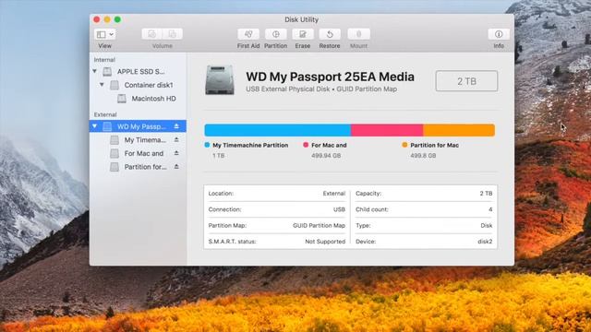Click the Partition for Mac sidebar volume icon
Image resolution: width=591 pixels, height=332 pixels.
coord(115,167)
